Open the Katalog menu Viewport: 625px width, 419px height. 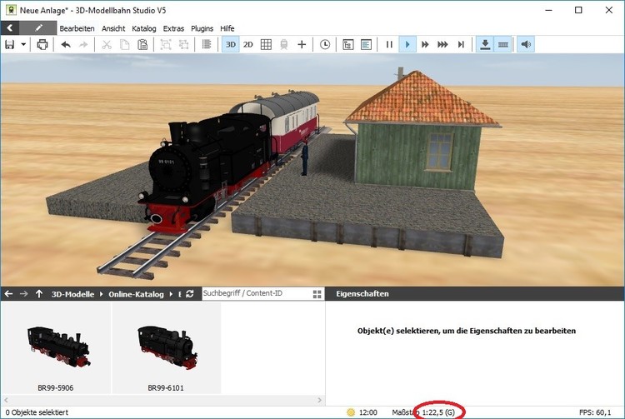tap(144, 27)
